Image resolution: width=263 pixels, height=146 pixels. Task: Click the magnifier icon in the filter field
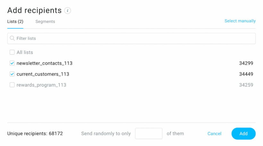12,38
